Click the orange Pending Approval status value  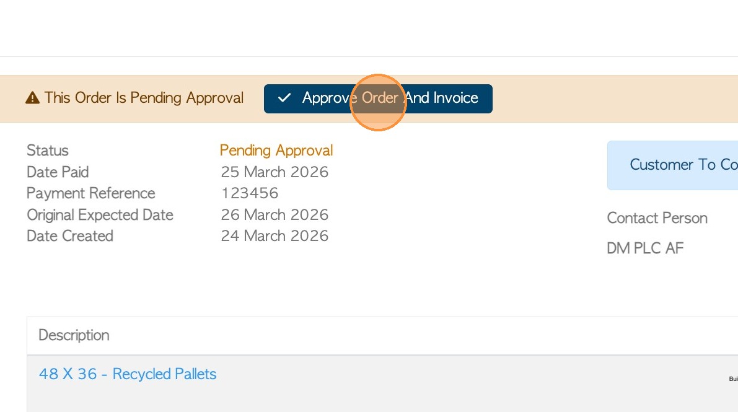tap(276, 151)
